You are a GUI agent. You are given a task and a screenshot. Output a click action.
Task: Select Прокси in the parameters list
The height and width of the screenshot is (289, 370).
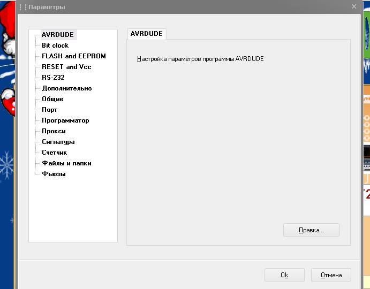click(54, 131)
